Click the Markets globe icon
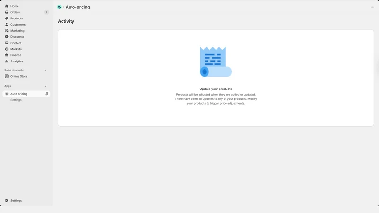The height and width of the screenshot is (213, 379). pos(7,49)
